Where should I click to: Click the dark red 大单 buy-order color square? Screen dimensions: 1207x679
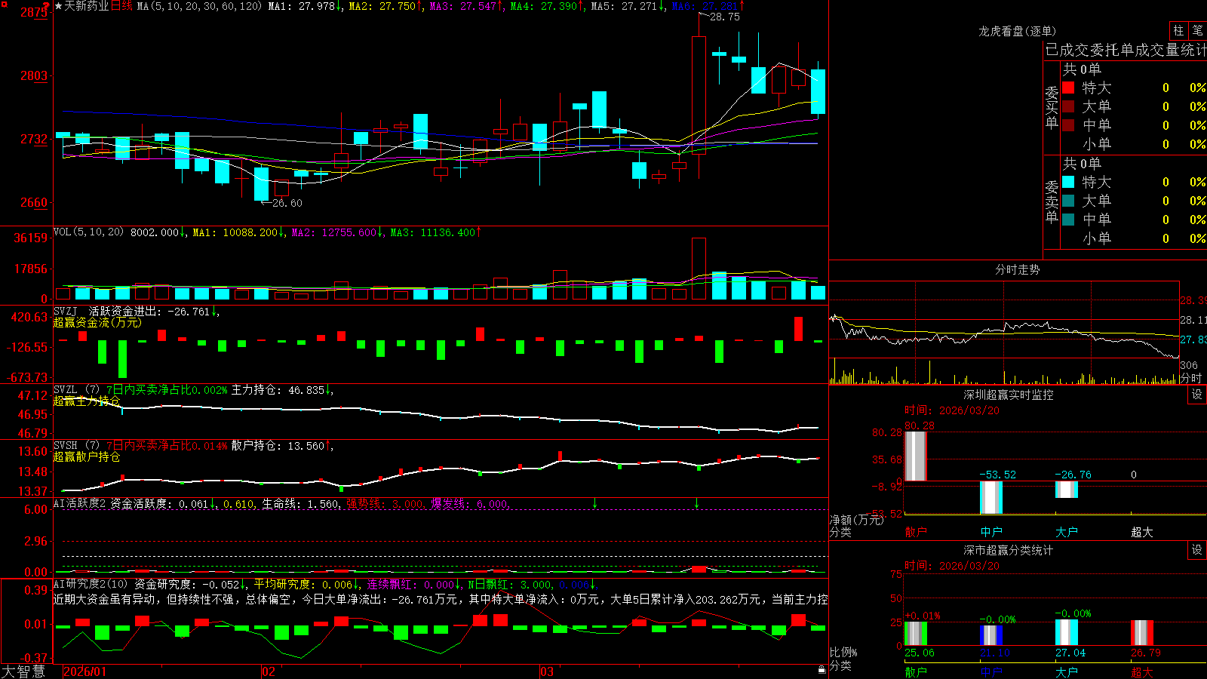click(1068, 106)
